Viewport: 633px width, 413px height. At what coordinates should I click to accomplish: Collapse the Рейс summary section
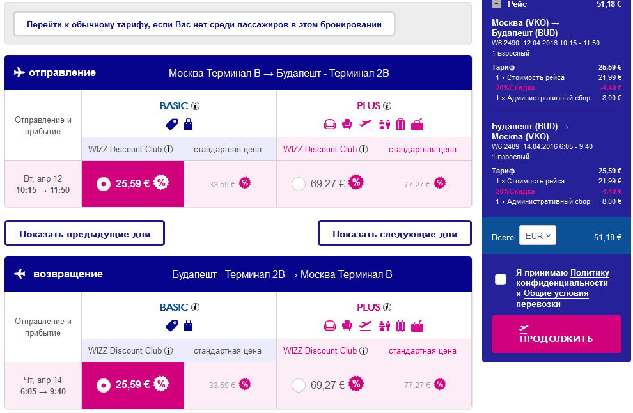click(496, 4)
